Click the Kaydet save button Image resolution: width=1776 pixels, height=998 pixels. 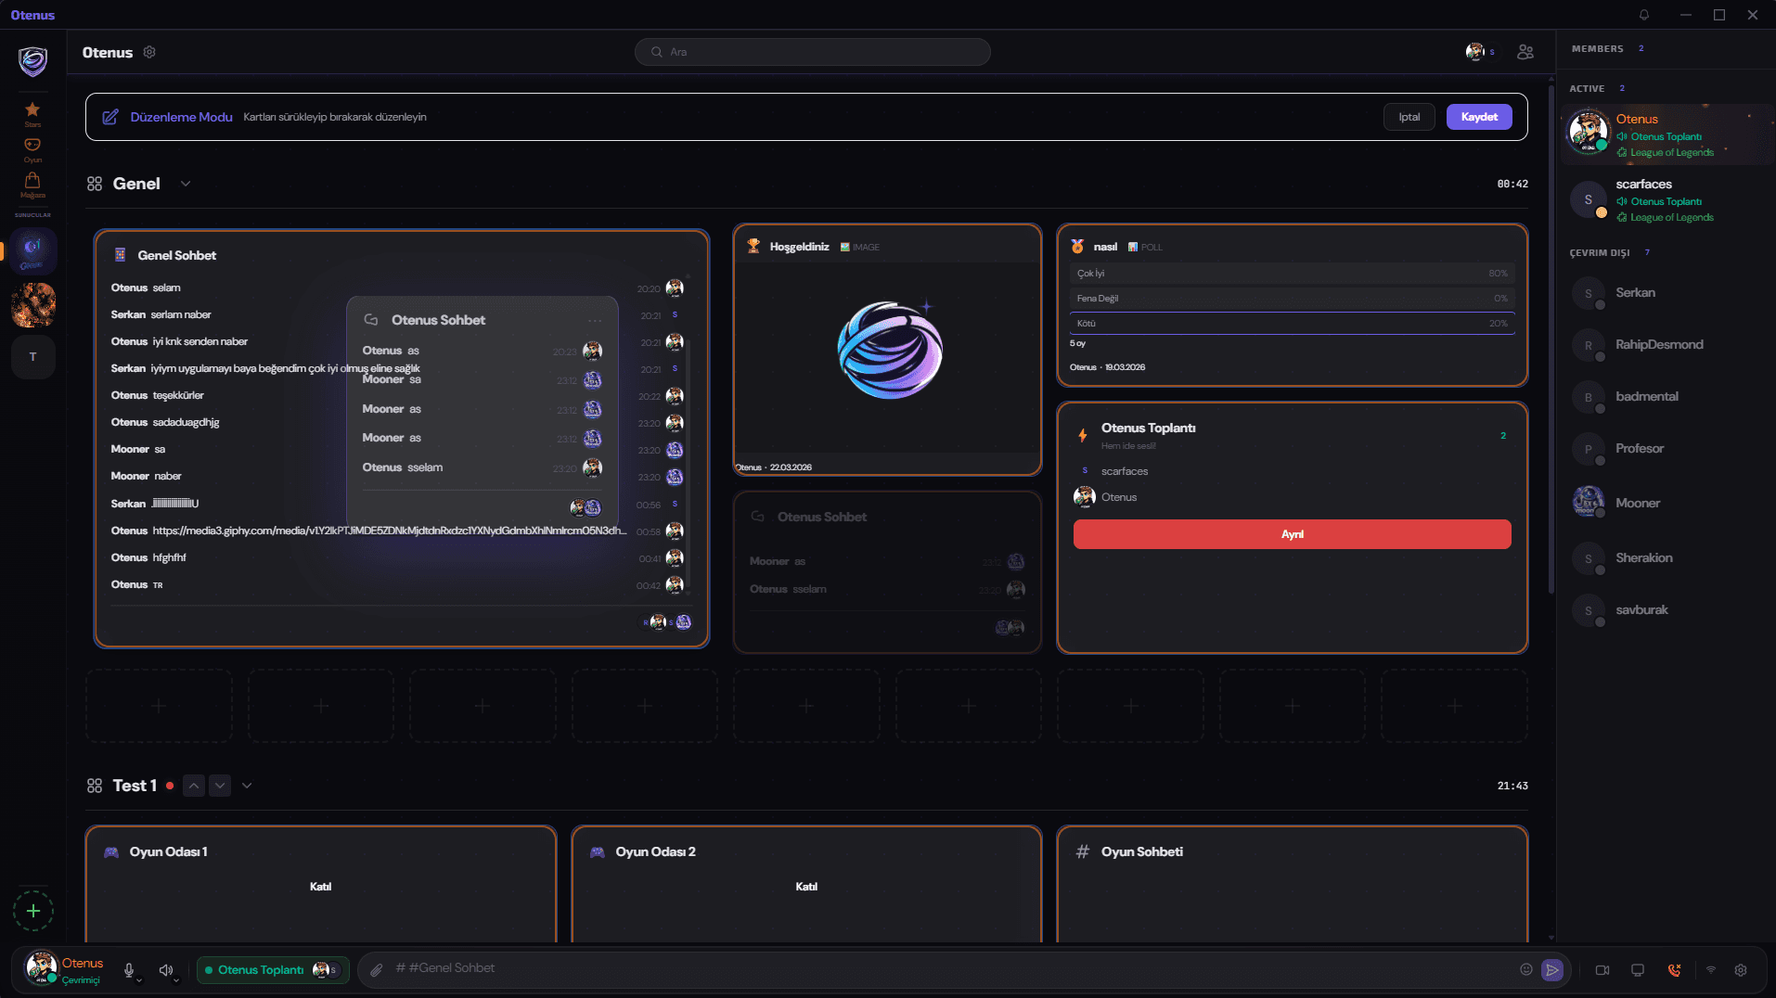1478,117
